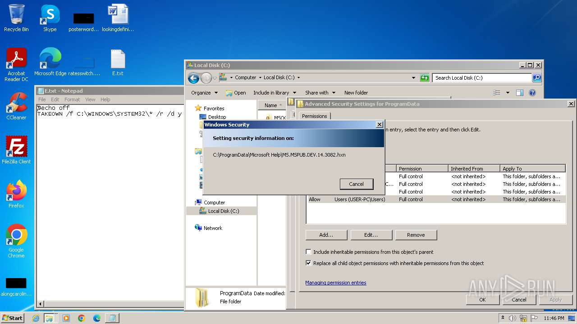This screenshot has width=577, height=324.
Task: Expand Computer breadcrumb dropdown arrow
Action: pos(260,78)
